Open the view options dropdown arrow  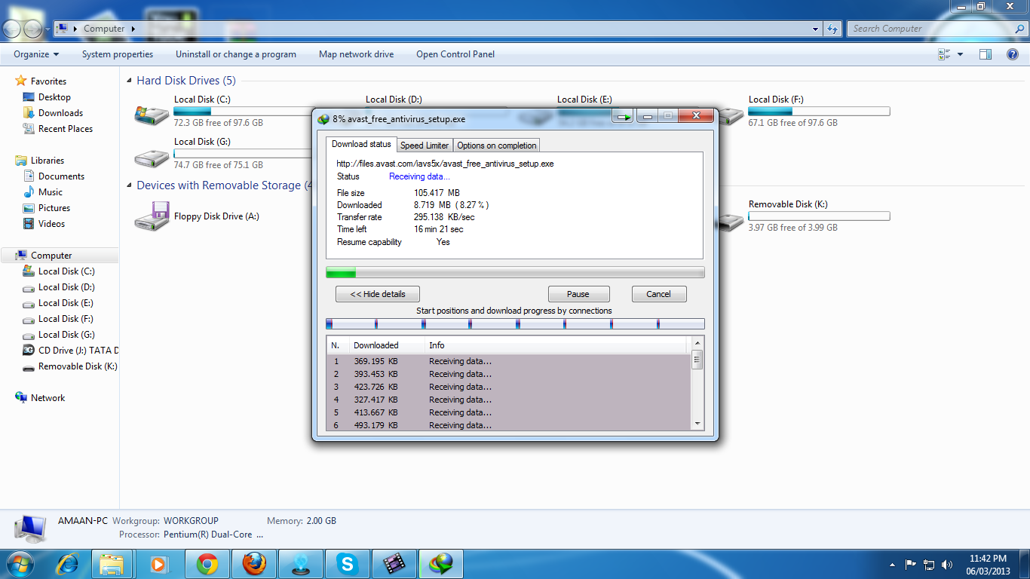[x=960, y=54]
